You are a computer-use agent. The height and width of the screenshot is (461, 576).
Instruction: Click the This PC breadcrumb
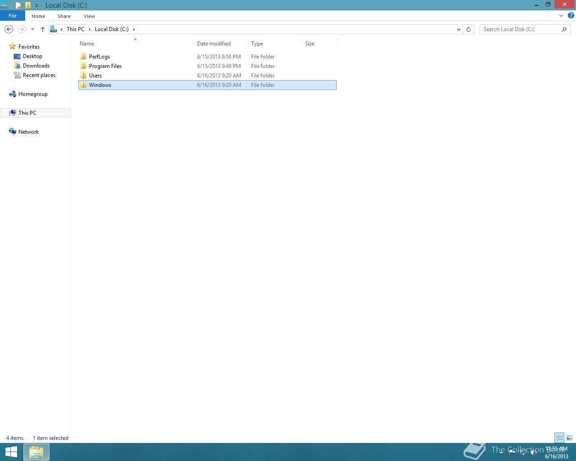pyautogui.click(x=76, y=29)
